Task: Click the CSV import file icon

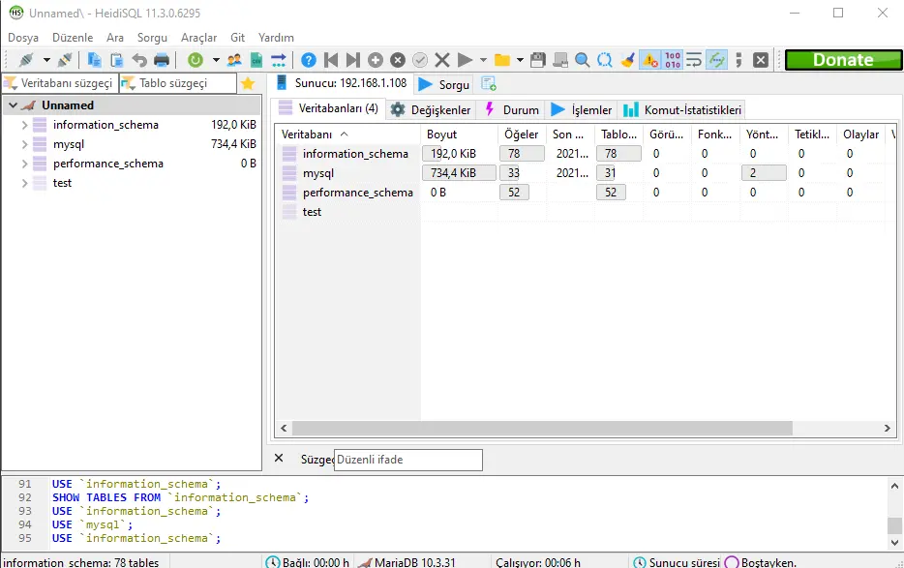Action: coord(256,59)
